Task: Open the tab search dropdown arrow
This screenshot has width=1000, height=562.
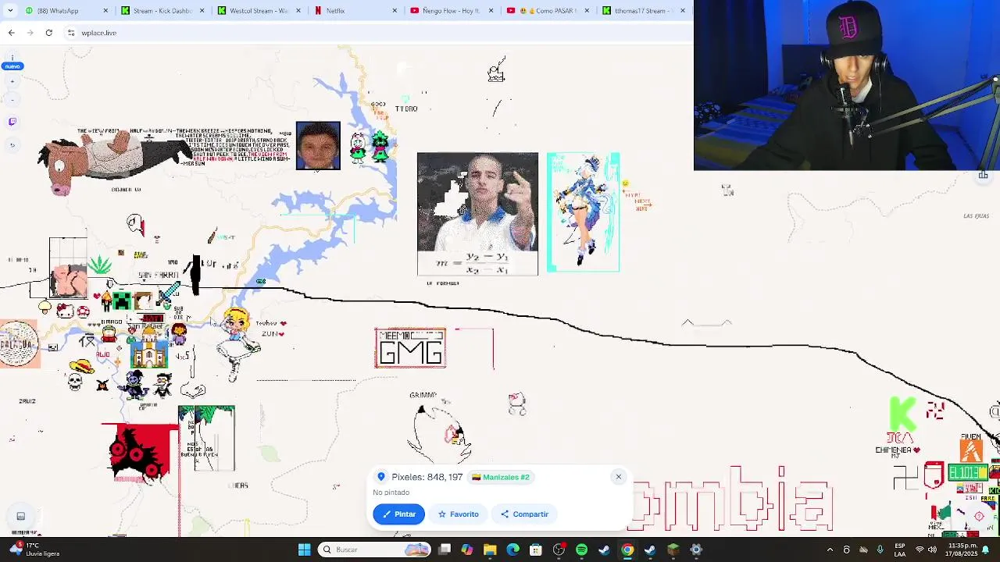Action: click(x=10, y=11)
